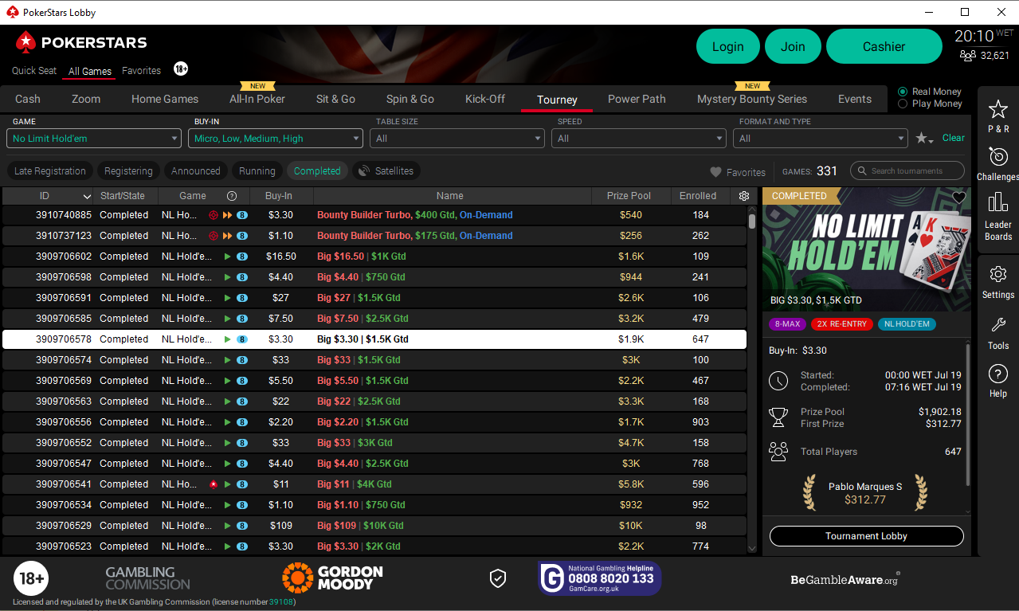Switch to the Sit & Go tab
The width and height of the screenshot is (1019, 611).
click(x=335, y=100)
